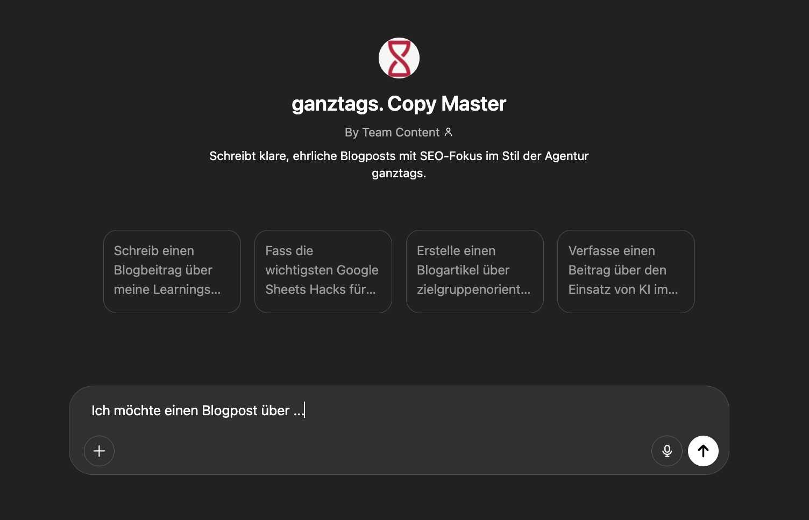
Task: Choose 'Fass die wichtigsten Google Sheets Hacks' suggestion
Action: pyautogui.click(x=323, y=271)
